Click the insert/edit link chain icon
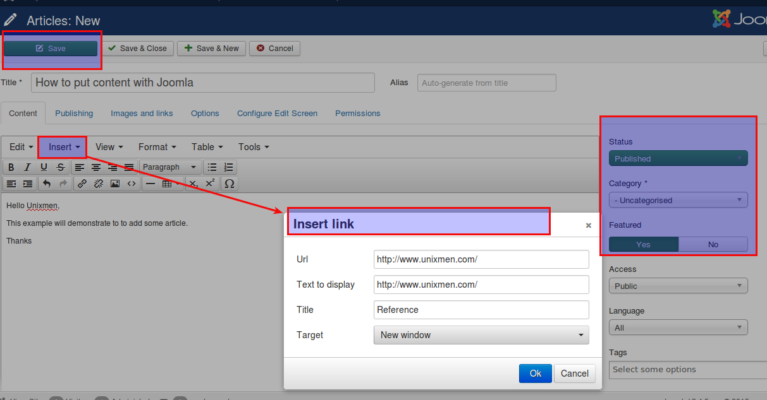Image resolution: width=767 pixels, height=400 pixels. point(82,184)
